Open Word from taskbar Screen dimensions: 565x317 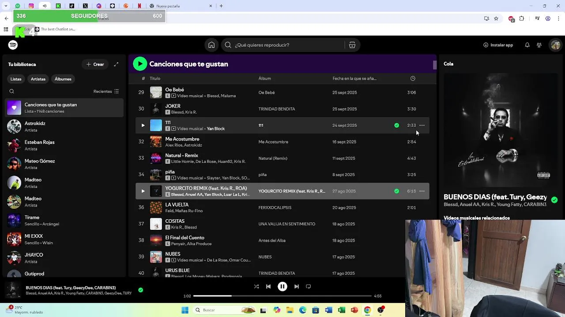pyautogui.click(x=328, y=310)
